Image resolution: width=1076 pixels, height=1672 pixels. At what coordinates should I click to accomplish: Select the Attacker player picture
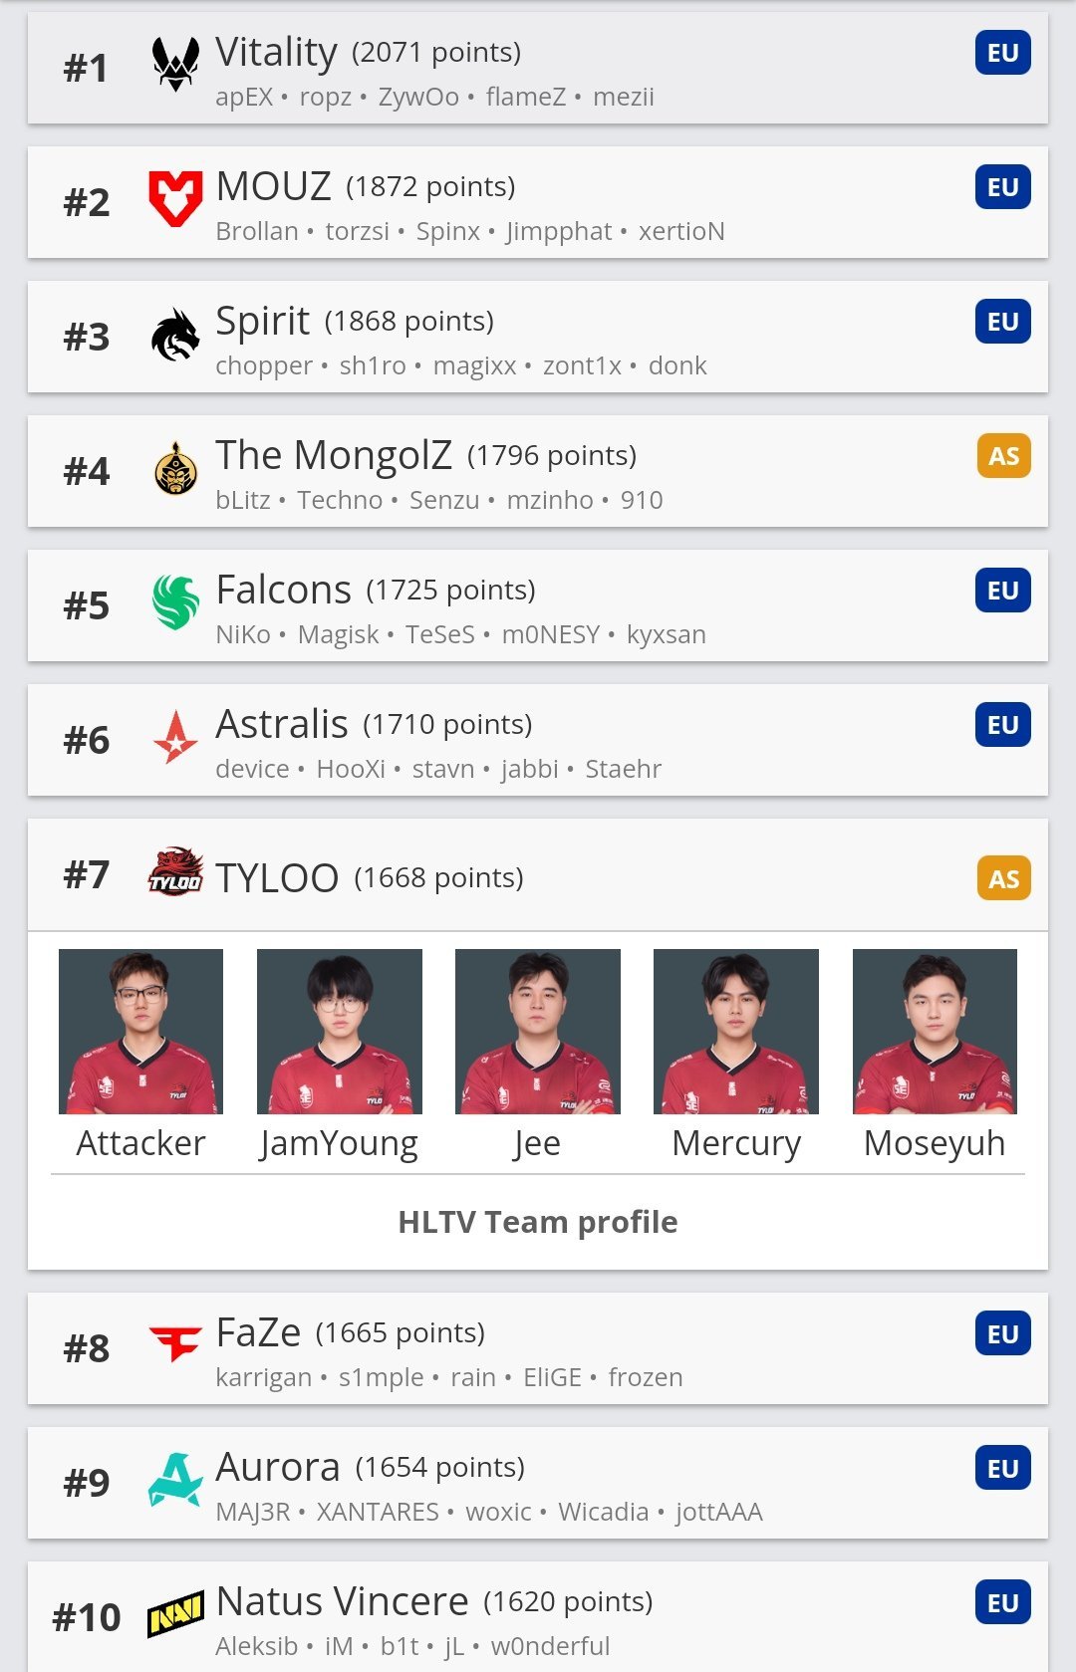click(x=140, y=1032)
